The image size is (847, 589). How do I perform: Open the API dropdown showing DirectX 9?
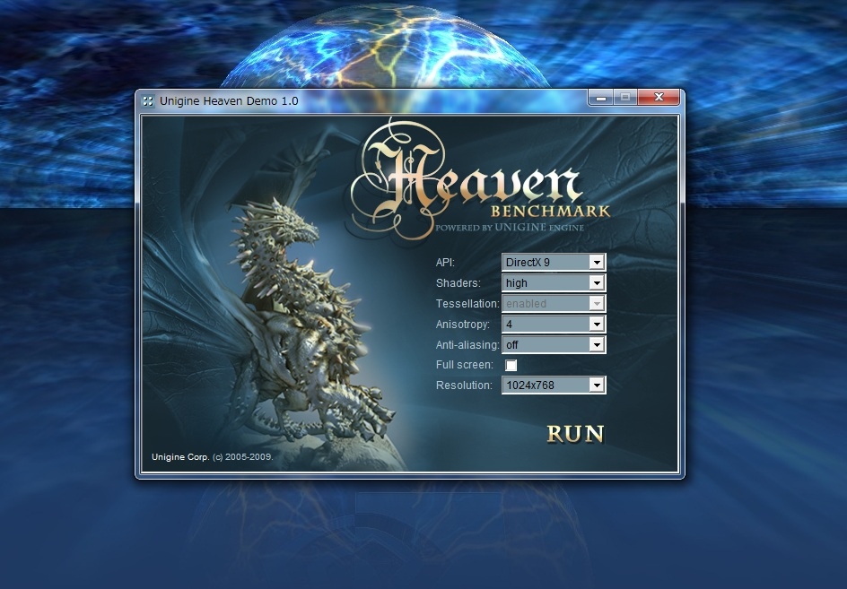pos(554,263)
